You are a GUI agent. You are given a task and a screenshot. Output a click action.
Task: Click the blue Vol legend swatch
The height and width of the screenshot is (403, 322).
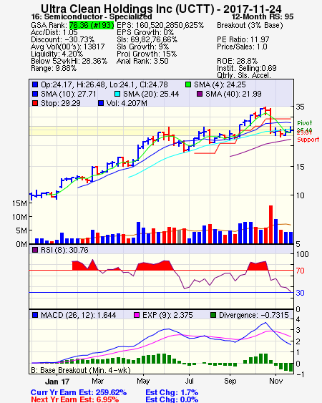click(x=101, y=103)
